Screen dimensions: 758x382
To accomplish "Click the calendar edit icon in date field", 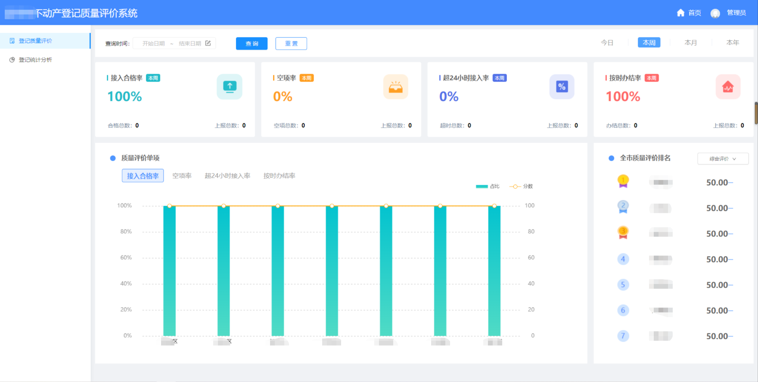I will 208,43.
